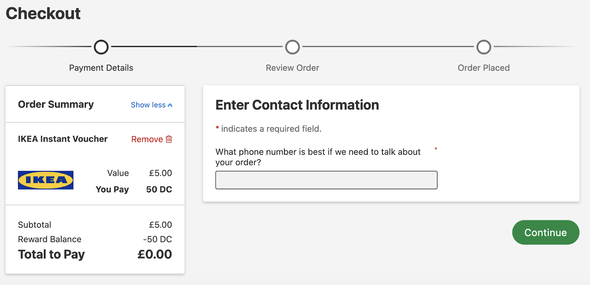Click the Total to Pay amount
Viewport: 590px width, 285px height.
click(x=156, y=254)
